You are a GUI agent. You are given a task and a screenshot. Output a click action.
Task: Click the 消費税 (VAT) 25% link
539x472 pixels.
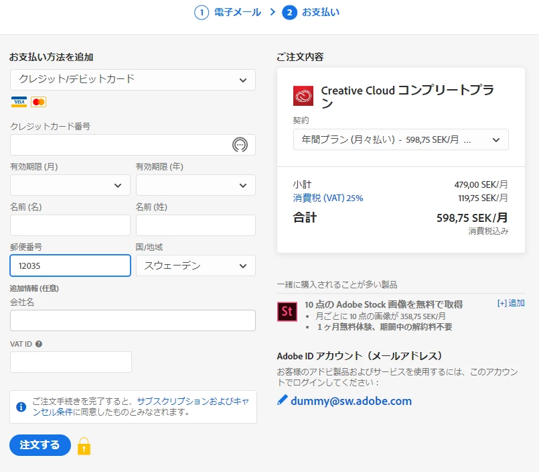pos(328,198)
